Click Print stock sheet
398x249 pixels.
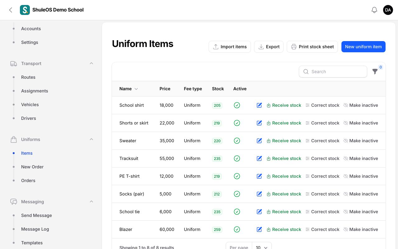[x=312, y=47]
